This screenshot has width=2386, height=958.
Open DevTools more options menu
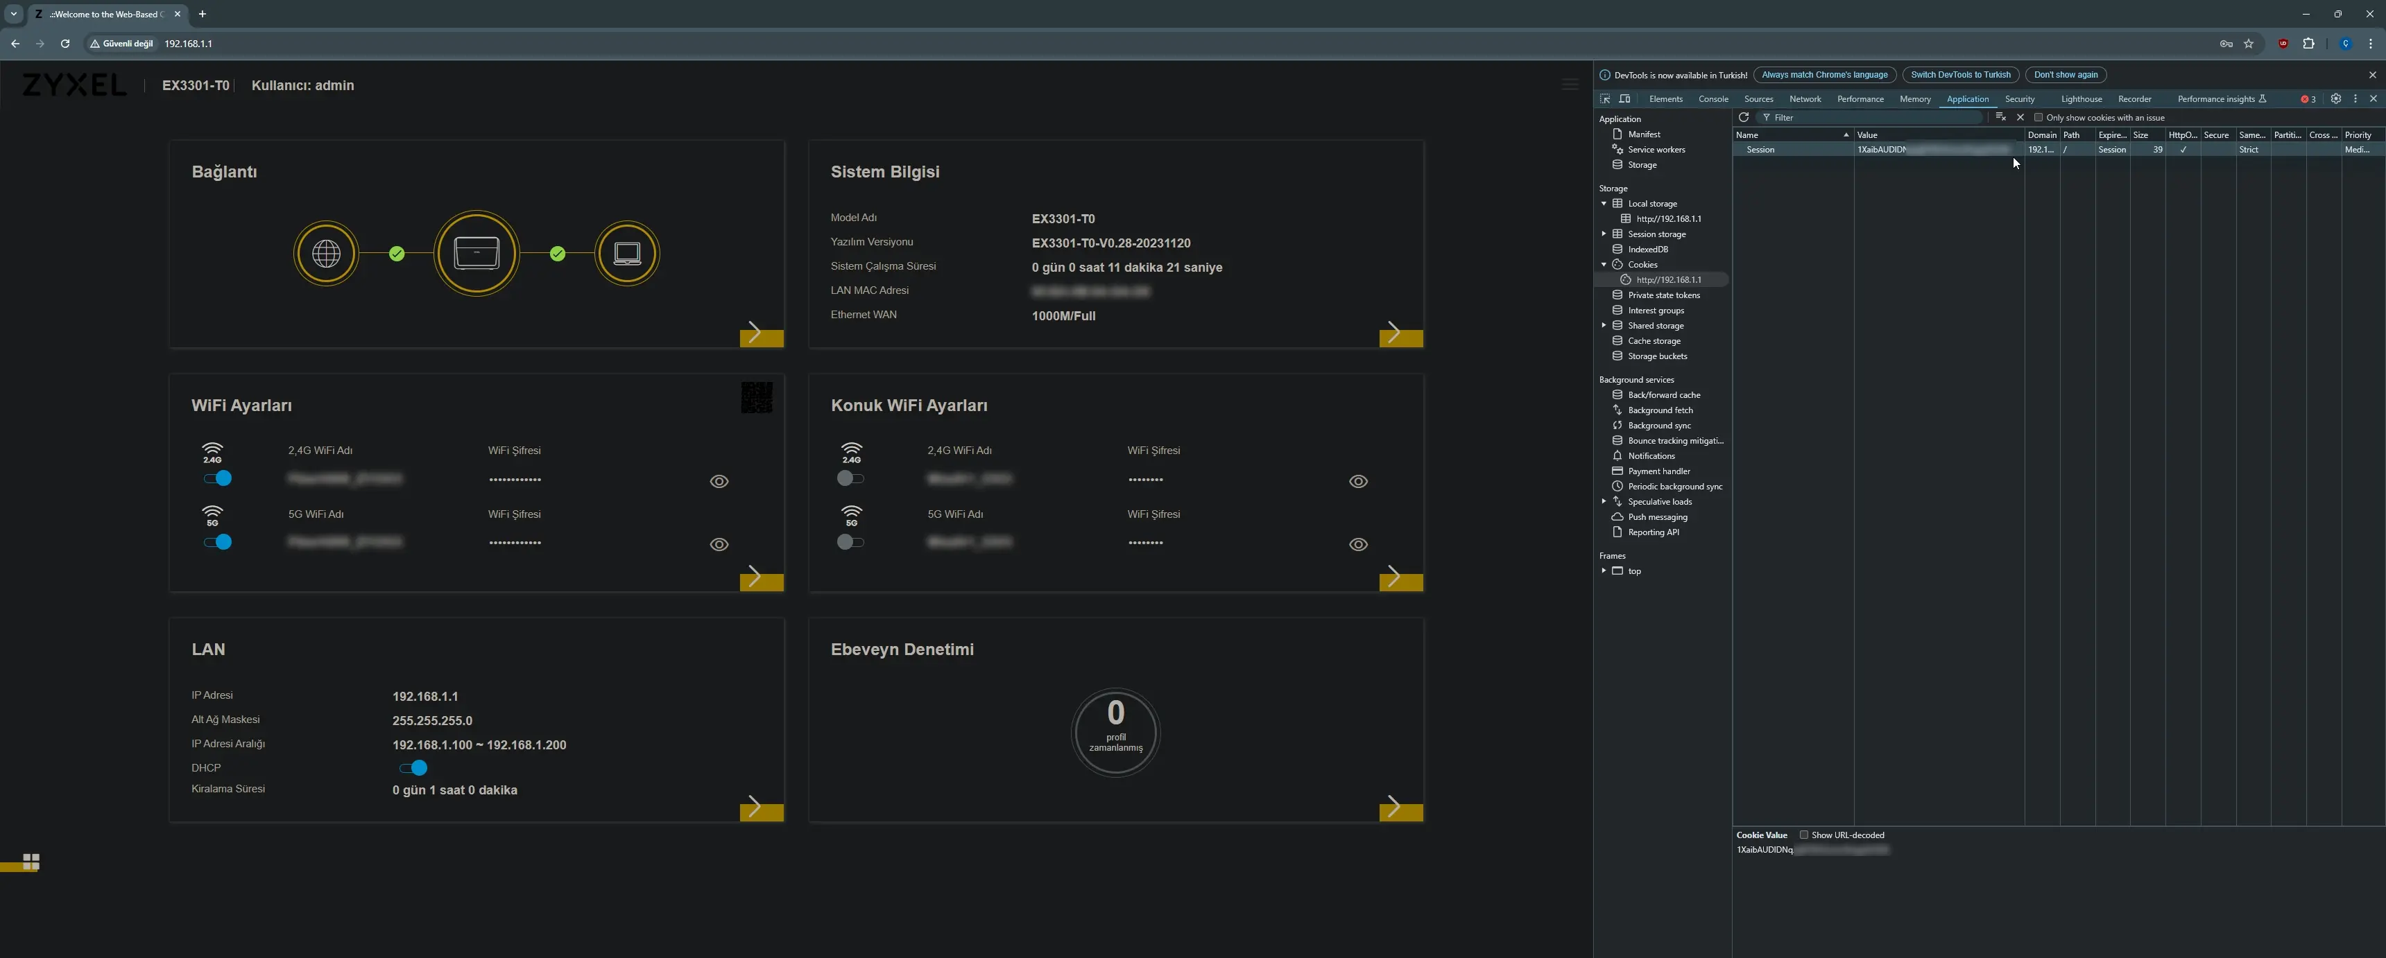[x=2355, y=99]
